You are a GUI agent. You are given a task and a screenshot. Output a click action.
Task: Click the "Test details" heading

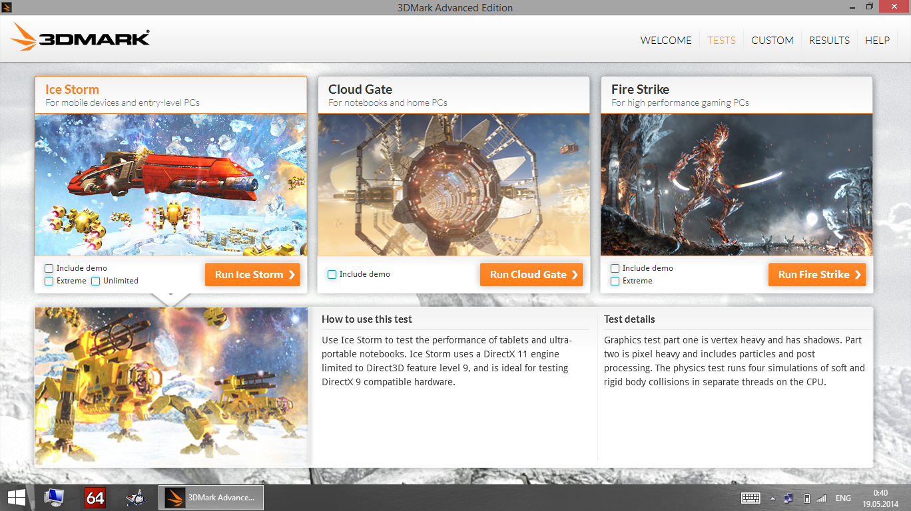point(629,319)
